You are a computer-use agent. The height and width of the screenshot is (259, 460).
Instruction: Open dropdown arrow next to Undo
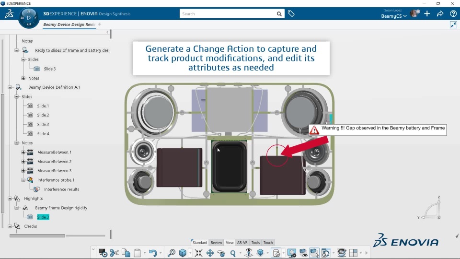(x=161, y=253)
